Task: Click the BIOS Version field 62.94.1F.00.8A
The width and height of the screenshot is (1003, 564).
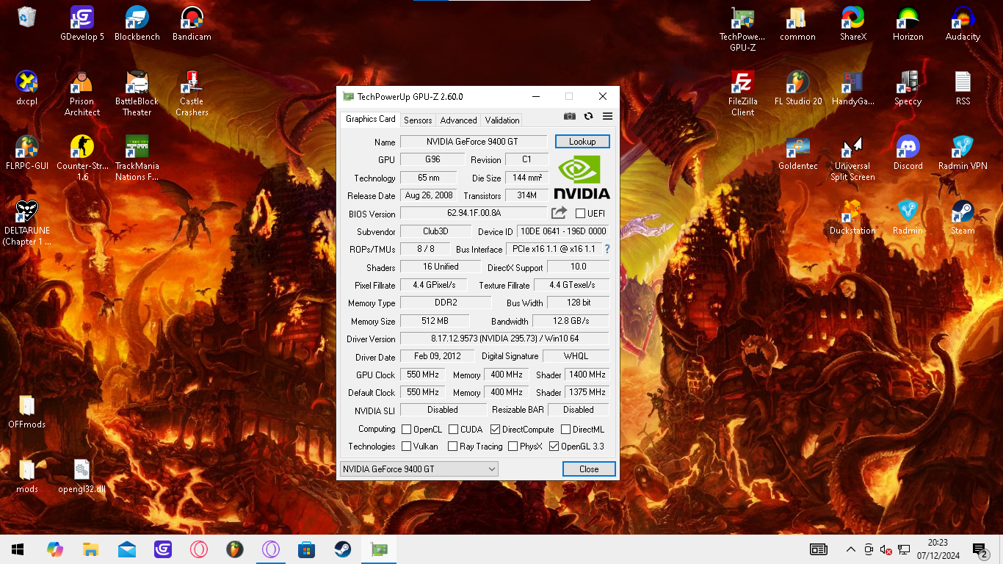Action: pyautogui.click(x=474, y=214)
